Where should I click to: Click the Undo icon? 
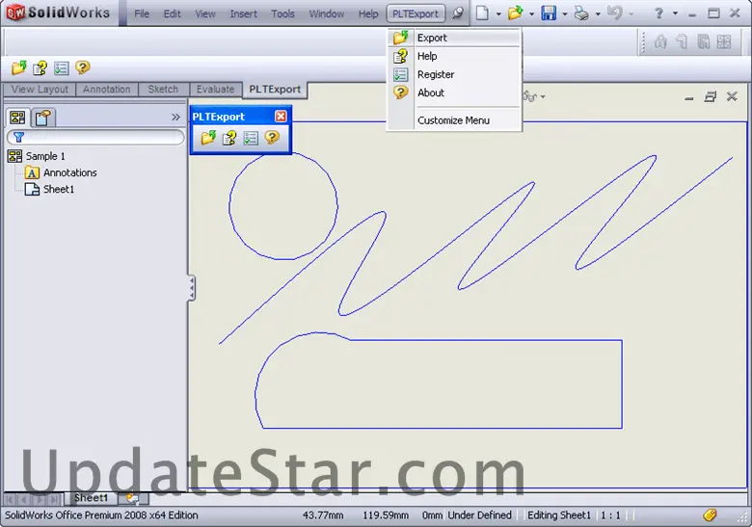(x=614, y=13)
